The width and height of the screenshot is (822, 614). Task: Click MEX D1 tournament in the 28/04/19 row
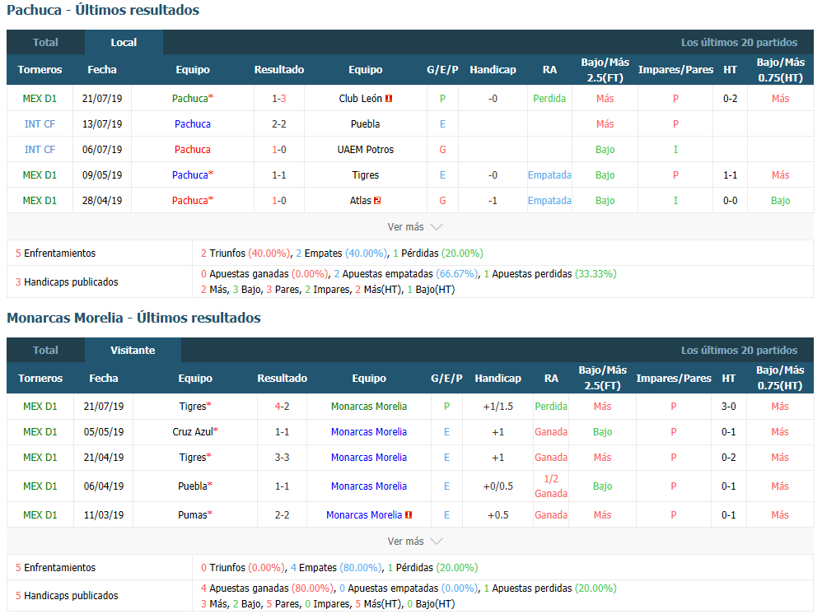coord(40,201)
